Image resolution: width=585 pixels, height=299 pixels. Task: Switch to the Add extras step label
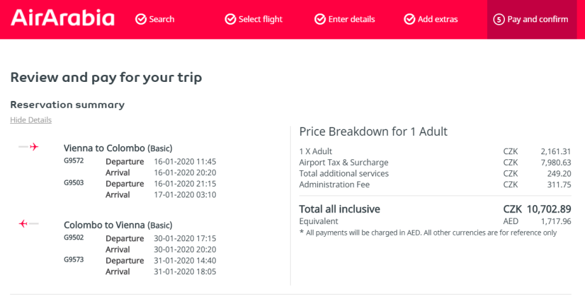(x=437, y=20)
